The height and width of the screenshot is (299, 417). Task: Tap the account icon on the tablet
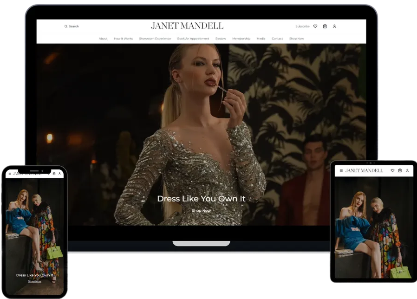(x=407, y=171)
